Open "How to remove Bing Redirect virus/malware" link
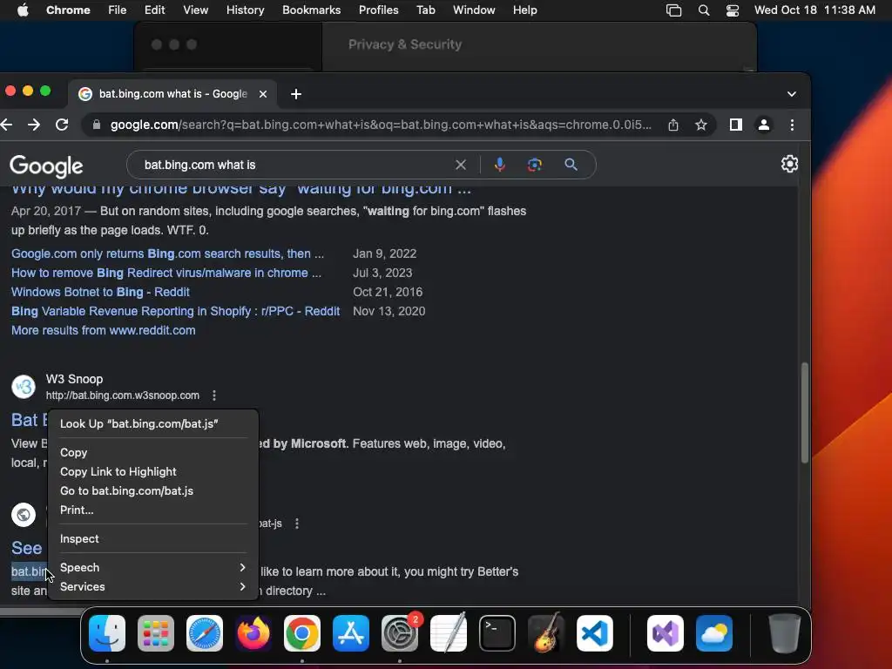 (166, 273)
